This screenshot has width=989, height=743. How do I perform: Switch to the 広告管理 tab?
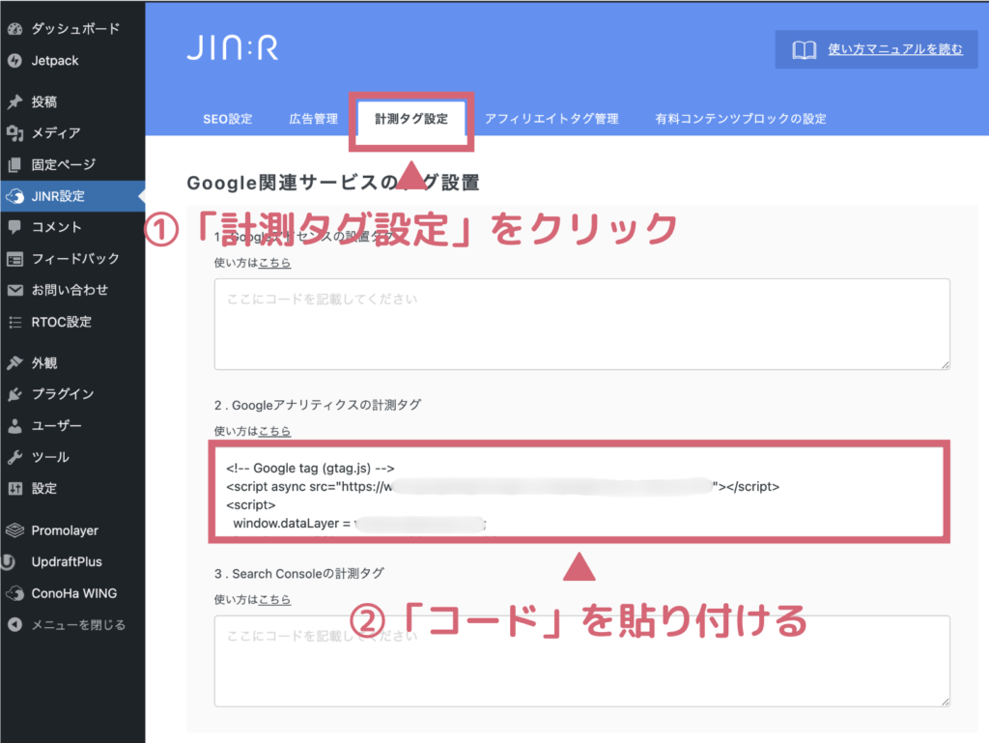(x=314, y=119)
